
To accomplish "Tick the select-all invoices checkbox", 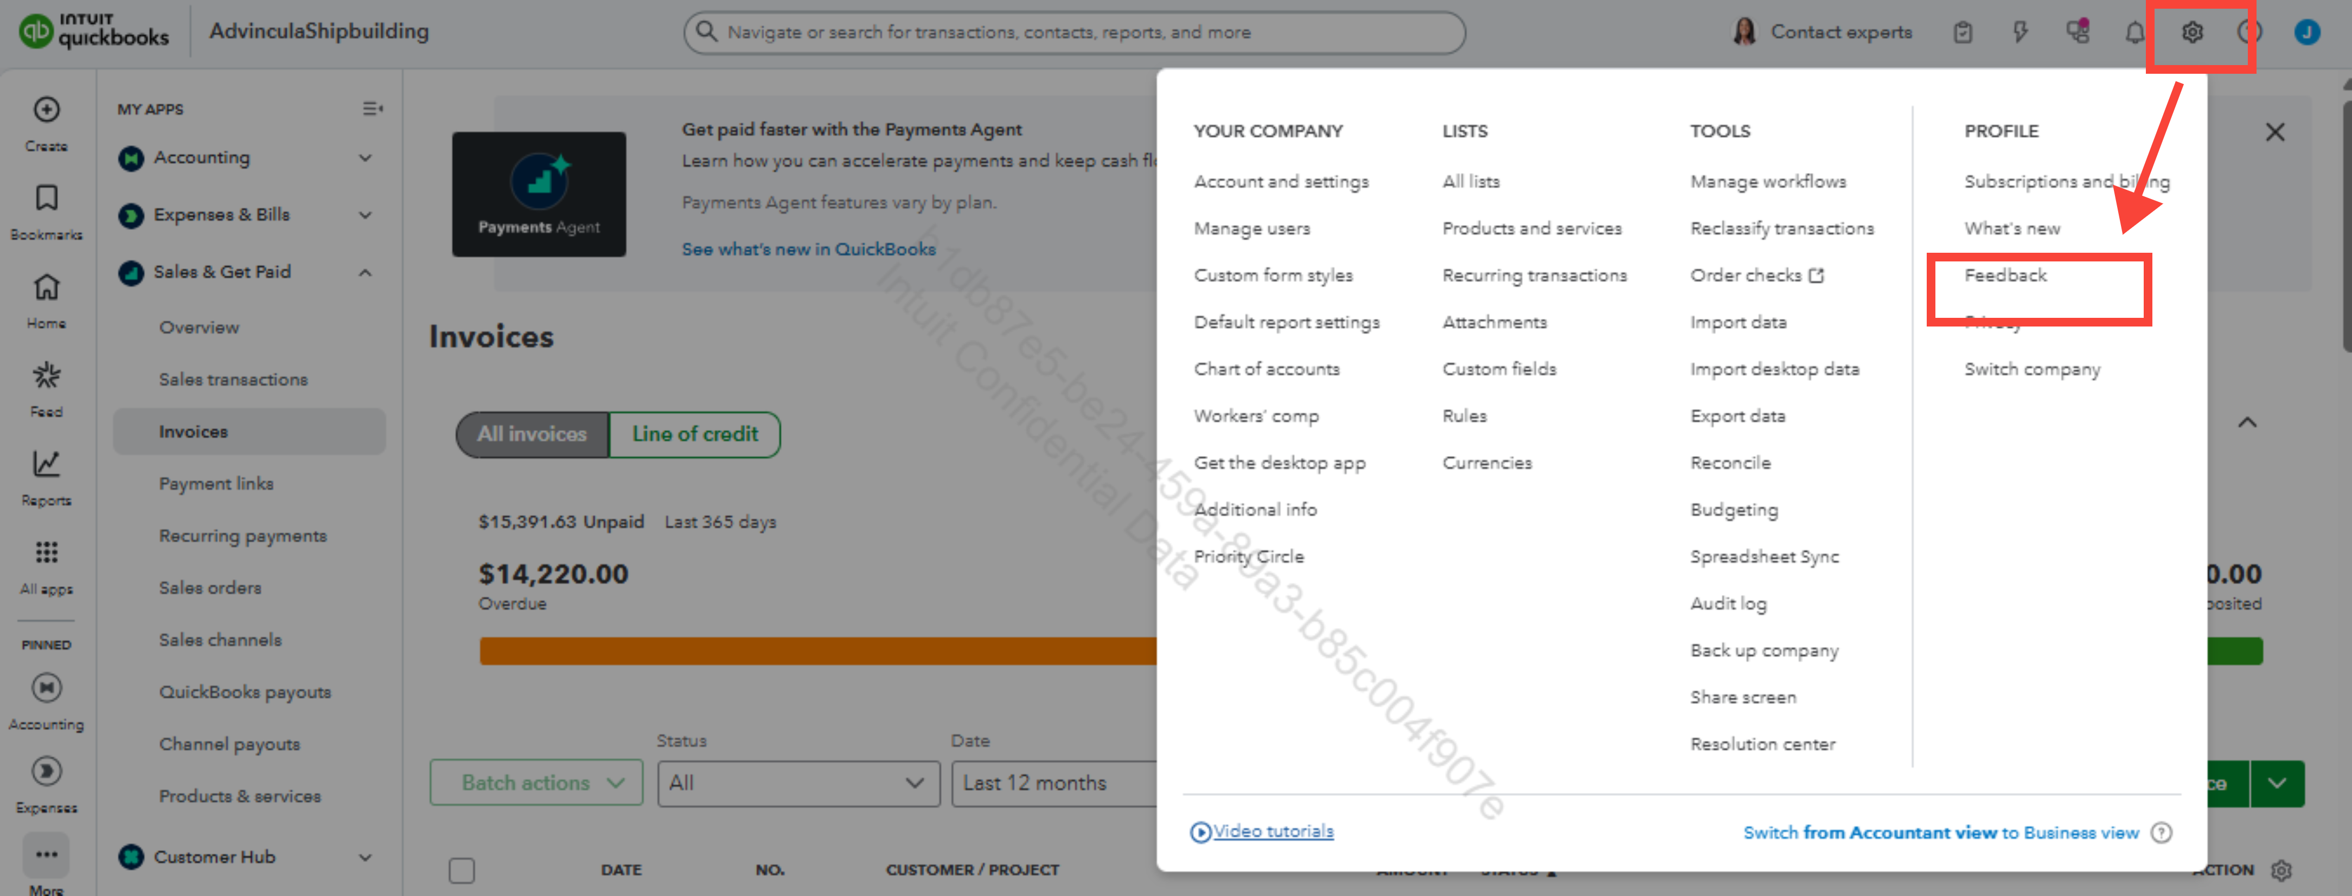I will coord(461,869).
